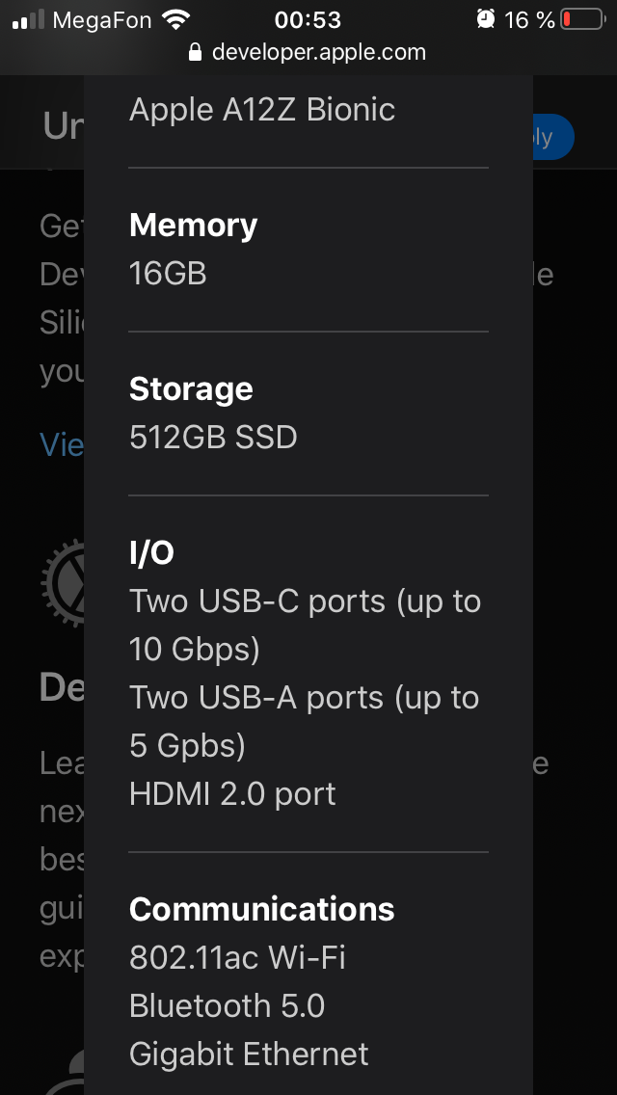Screen dimensions: 617x1095
Task: Select the Bluetooth 5.0 entry
Action: [227, 1006]
